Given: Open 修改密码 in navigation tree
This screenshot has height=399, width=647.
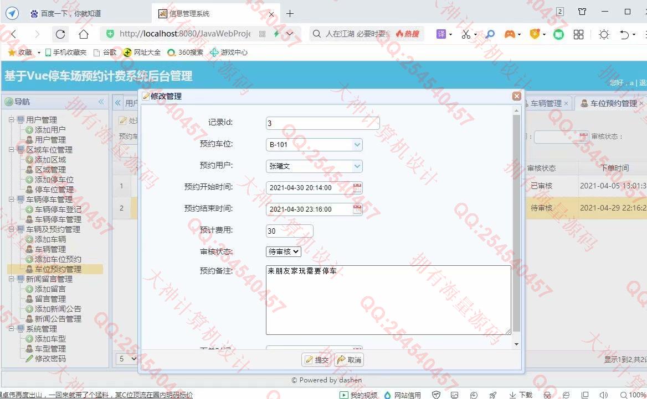Looking at the screenshot, I should coord(50,358).
